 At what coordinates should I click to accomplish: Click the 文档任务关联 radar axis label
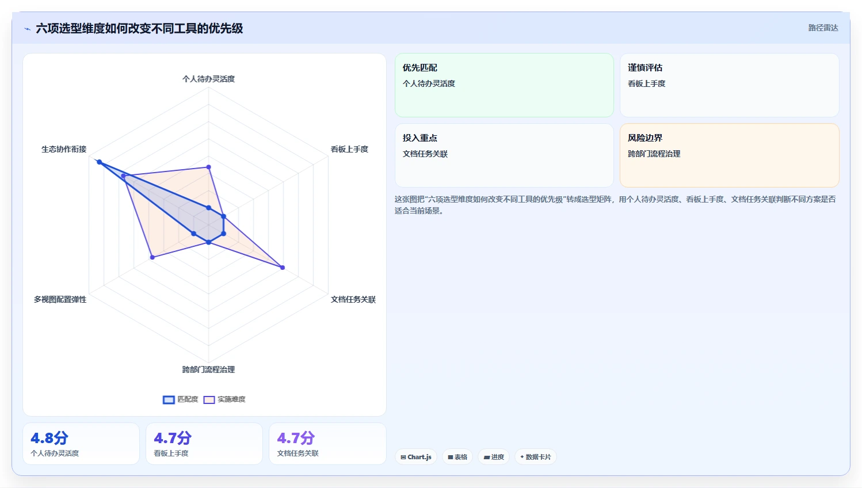pyautogui.click(x=353, y=299)
